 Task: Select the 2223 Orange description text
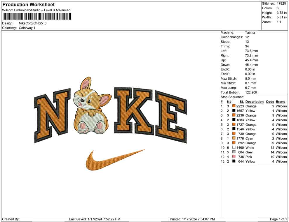pos(251,106)
